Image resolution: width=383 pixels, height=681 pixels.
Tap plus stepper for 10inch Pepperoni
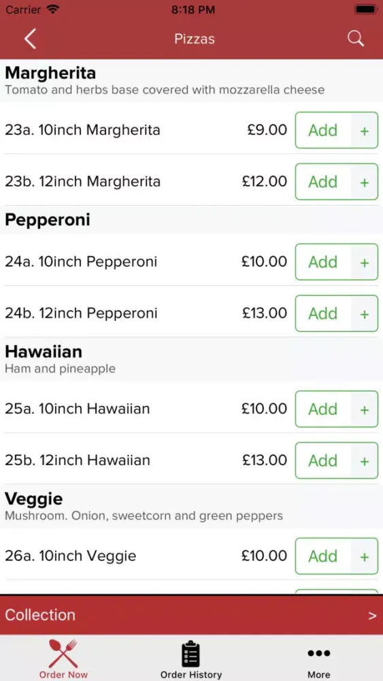(x=365, y=262)
